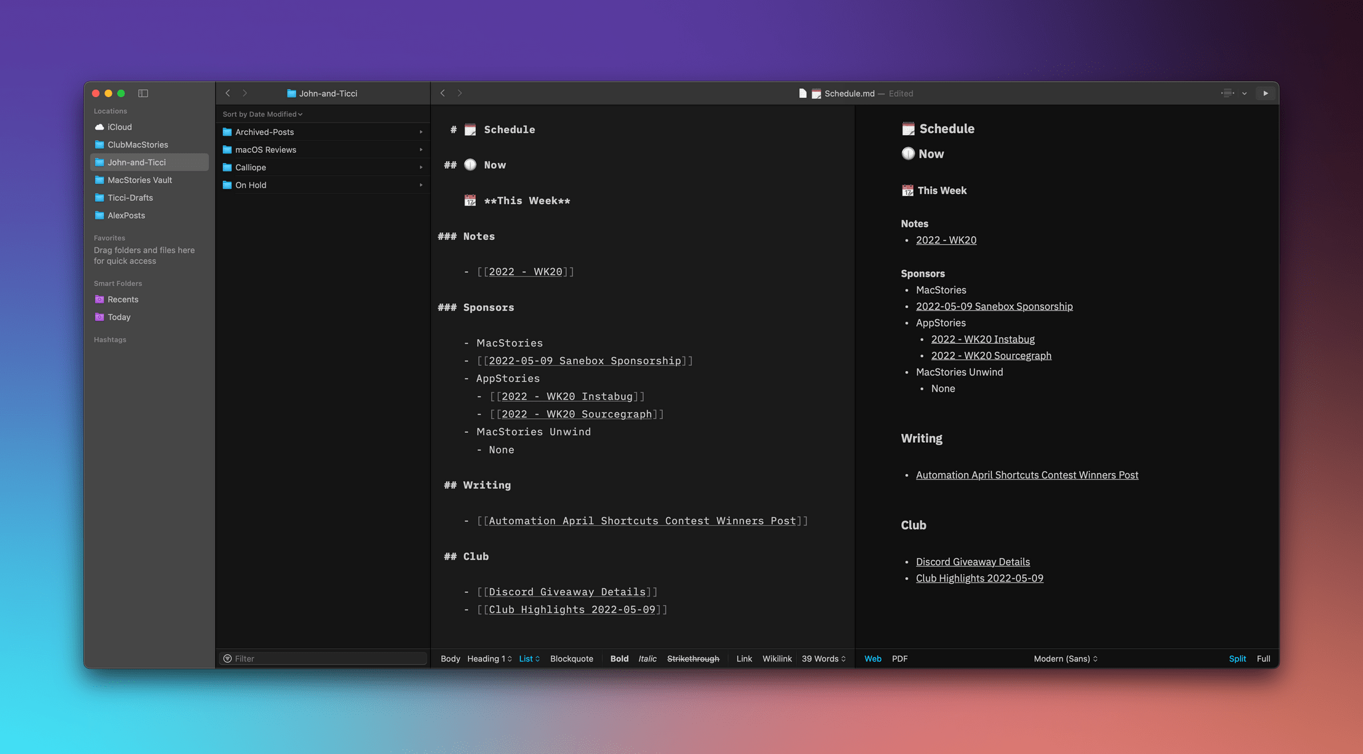Click the Automation April Shortcuts editor wikilink
Viewport: 1363px width, 754px height.
tap(642, 521)
